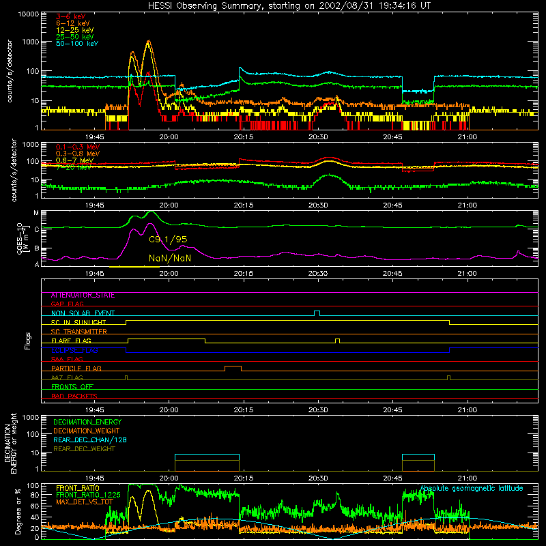
Task: Click the DECIMATION ENERGY or weight axis label
Action: pyautogui.click(x=10, y=444)
